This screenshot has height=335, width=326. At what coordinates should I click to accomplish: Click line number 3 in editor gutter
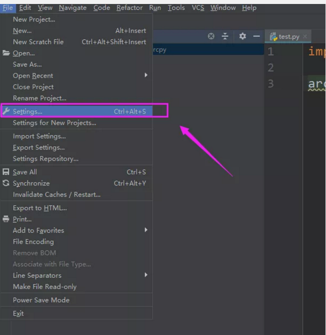[x=270, y=84]
